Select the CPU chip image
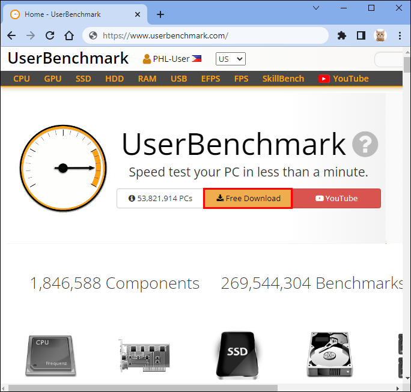Image resolution: width=411 pixels, height=392 pixels. tap(50, 355)
